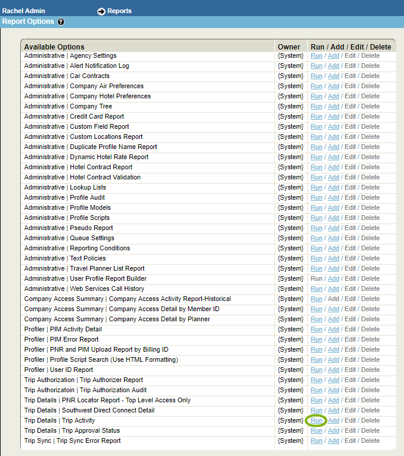Click the 'Administrative | Company Tree' text
Viewport: 404px width, 456px height.
click(x=68, y=107)
